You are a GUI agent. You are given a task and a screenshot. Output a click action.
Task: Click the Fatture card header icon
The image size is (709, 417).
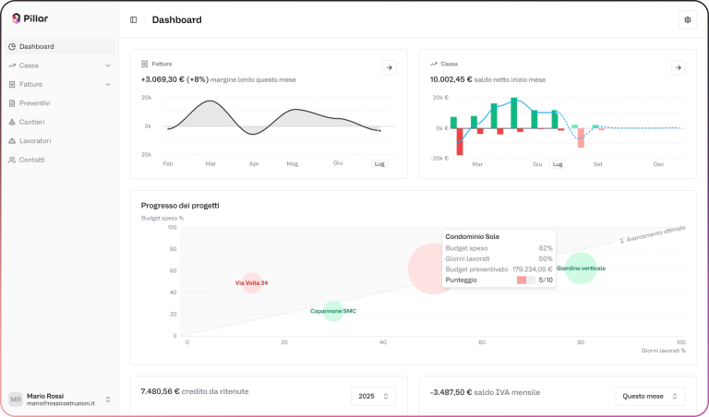(x=145, y=65)
